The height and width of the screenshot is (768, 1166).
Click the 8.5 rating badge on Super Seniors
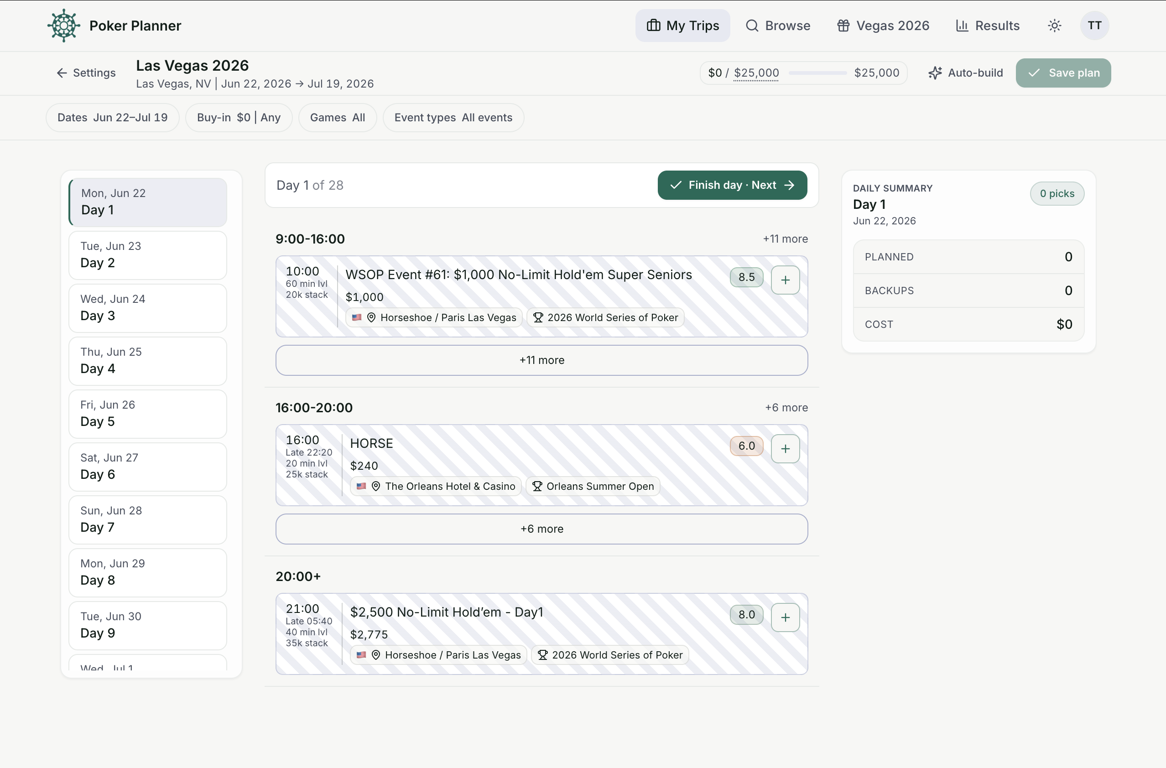[x=747, y=277]
